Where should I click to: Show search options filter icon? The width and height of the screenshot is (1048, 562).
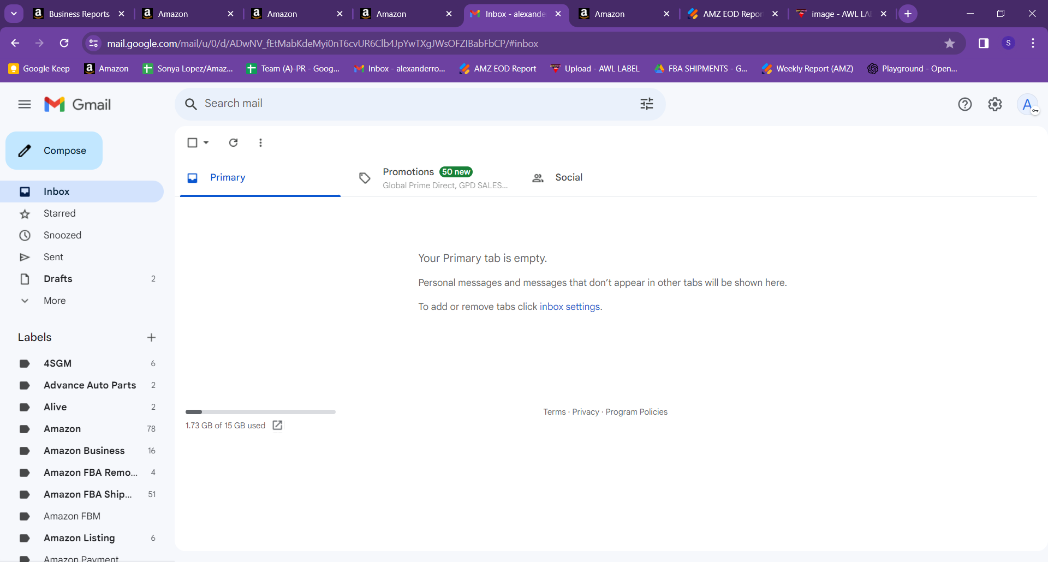coord(647,104)
